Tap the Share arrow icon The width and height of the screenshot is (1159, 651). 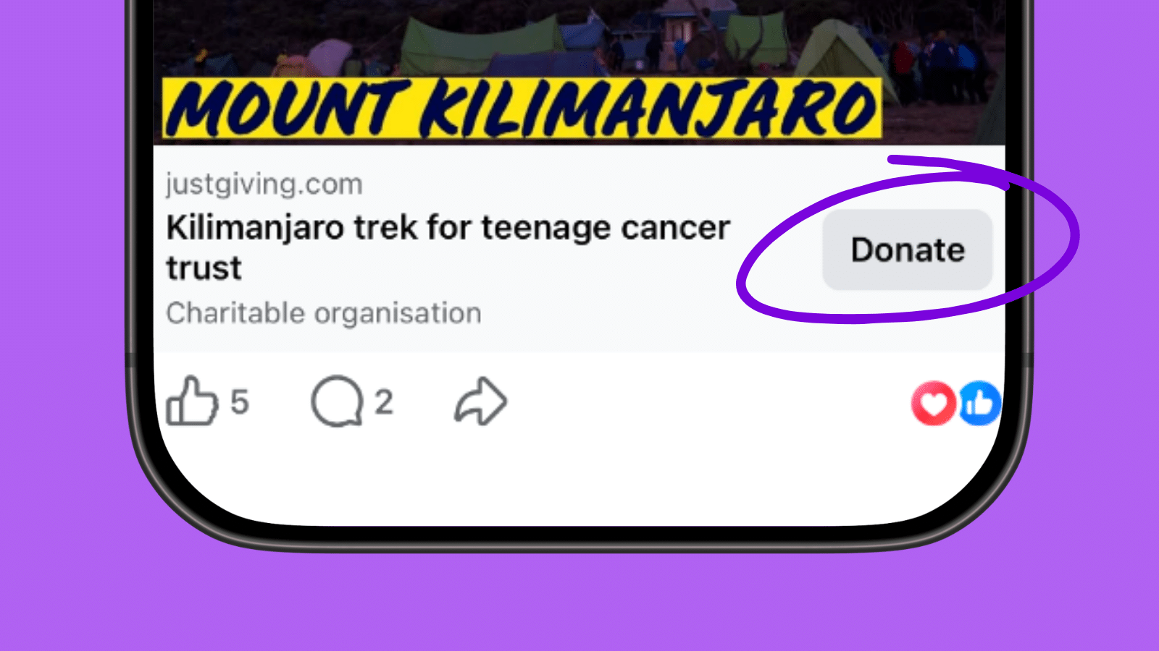tap(481, 401)
